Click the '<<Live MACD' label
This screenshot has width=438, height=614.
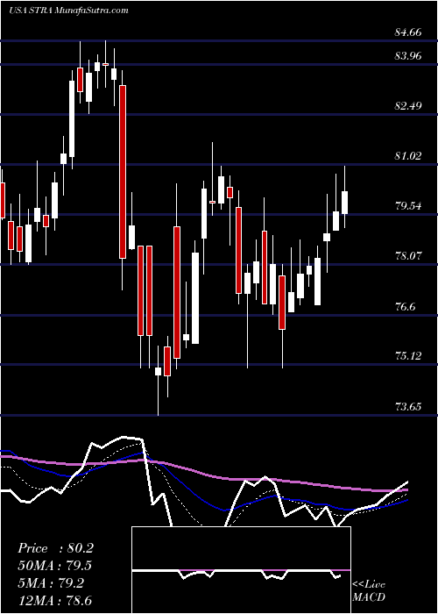369,591
